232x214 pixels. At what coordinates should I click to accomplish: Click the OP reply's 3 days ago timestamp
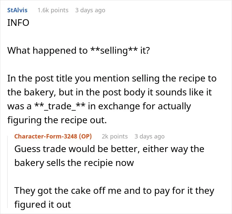(x=149, y=136)
